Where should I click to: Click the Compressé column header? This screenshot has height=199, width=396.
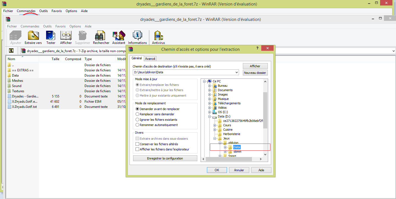[x=72, y=59]
